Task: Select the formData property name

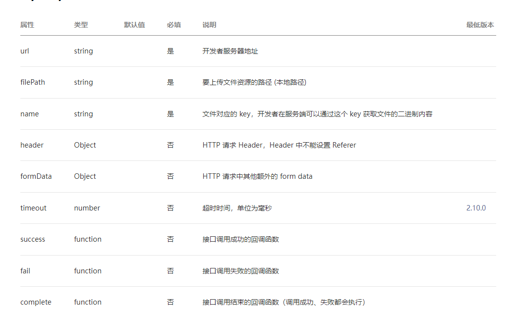Action: (x=35, y=176)
